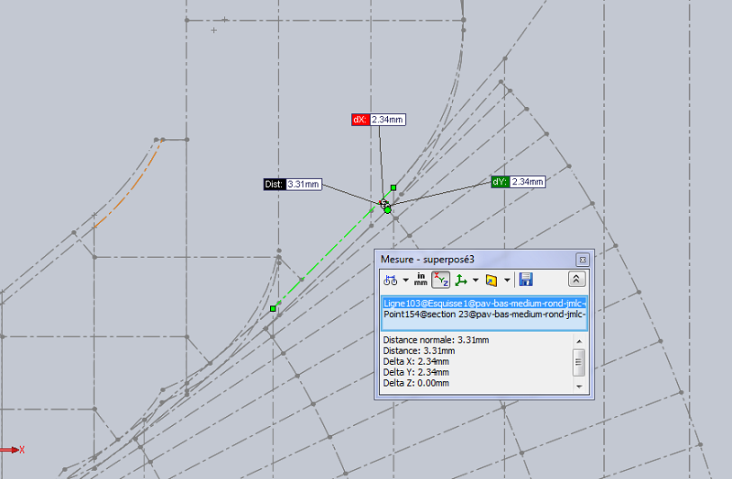Click the dY 2.34mm callout label

(x=518, y=181)
